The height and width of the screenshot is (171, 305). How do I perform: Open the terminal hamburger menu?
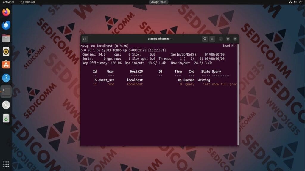coord(212,39)
